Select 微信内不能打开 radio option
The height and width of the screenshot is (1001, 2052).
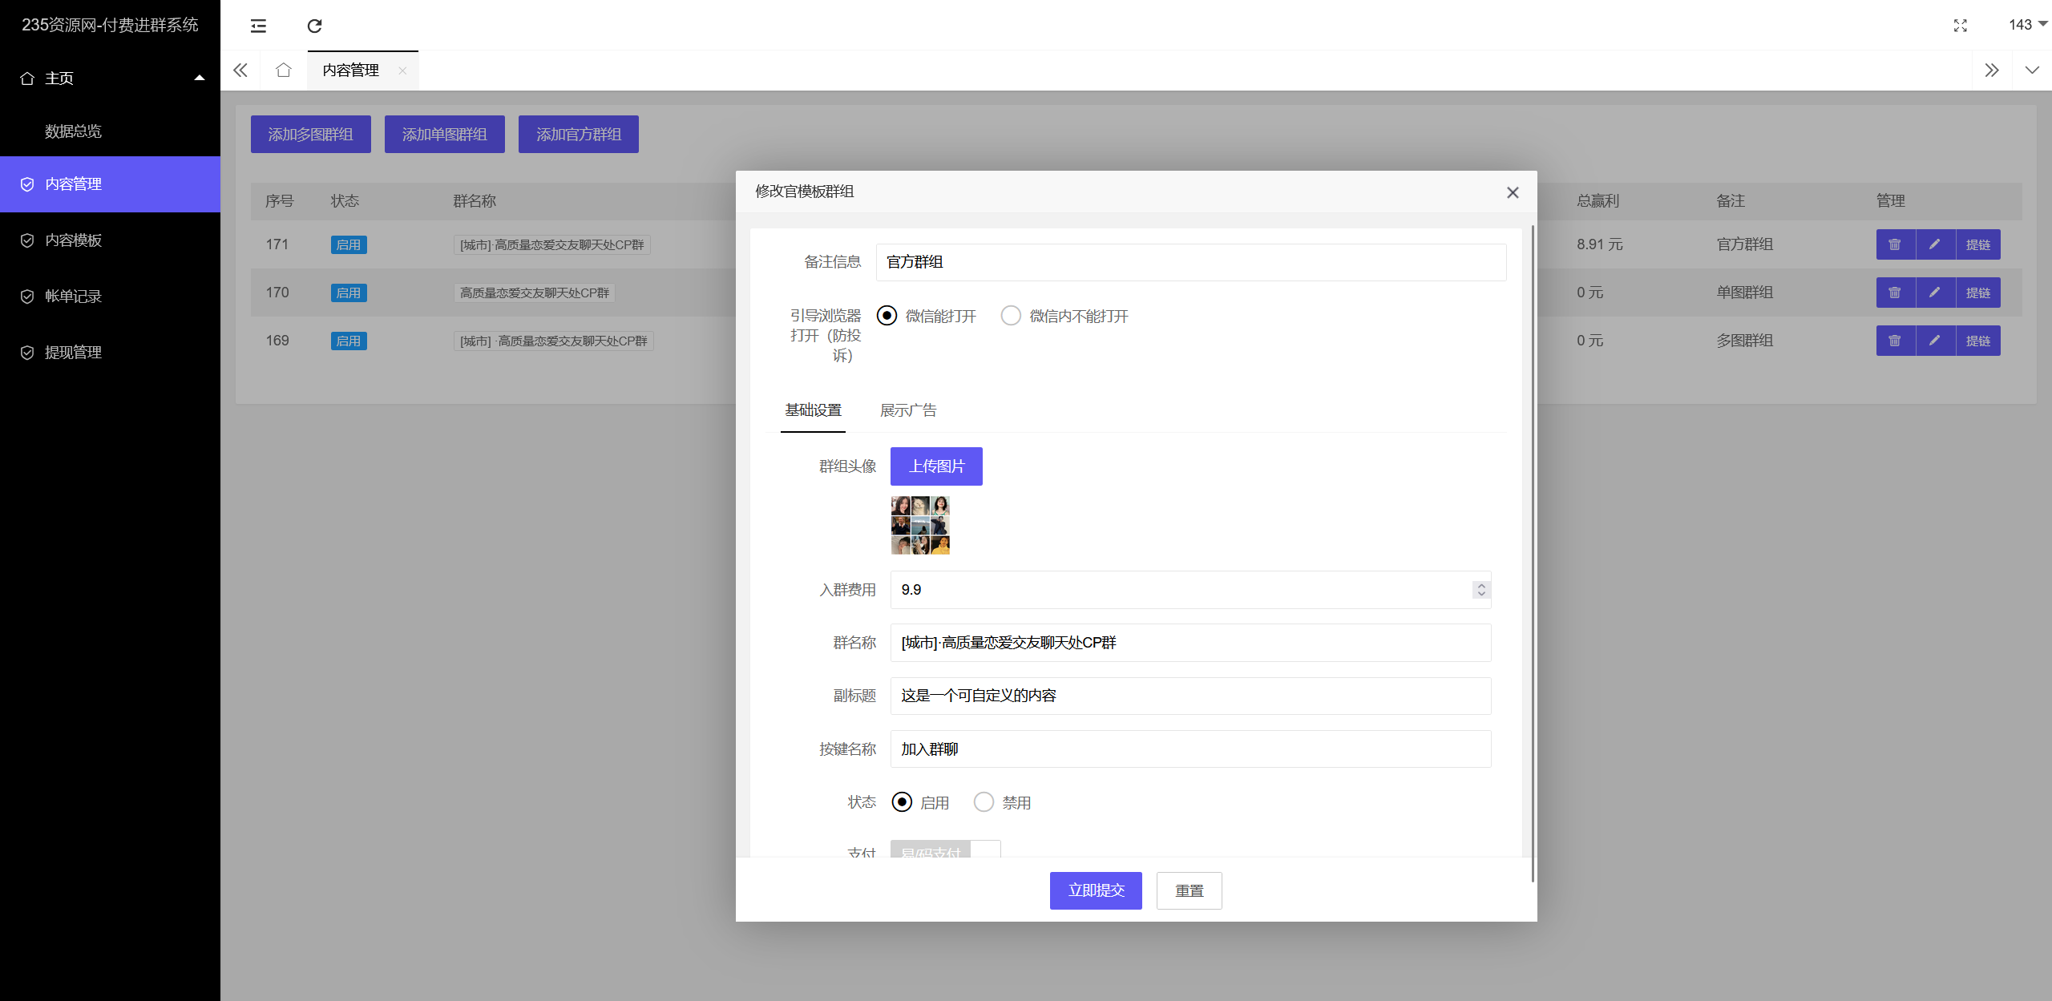click(x=1011, y=315)
